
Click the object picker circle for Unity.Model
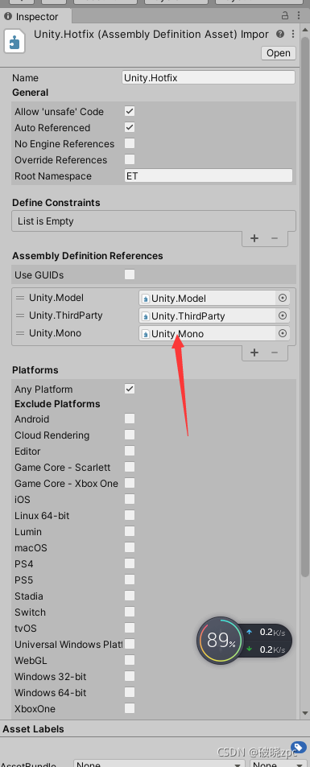pos(283,298)
